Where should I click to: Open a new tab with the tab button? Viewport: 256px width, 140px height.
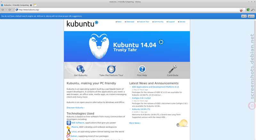pos(35,5)
